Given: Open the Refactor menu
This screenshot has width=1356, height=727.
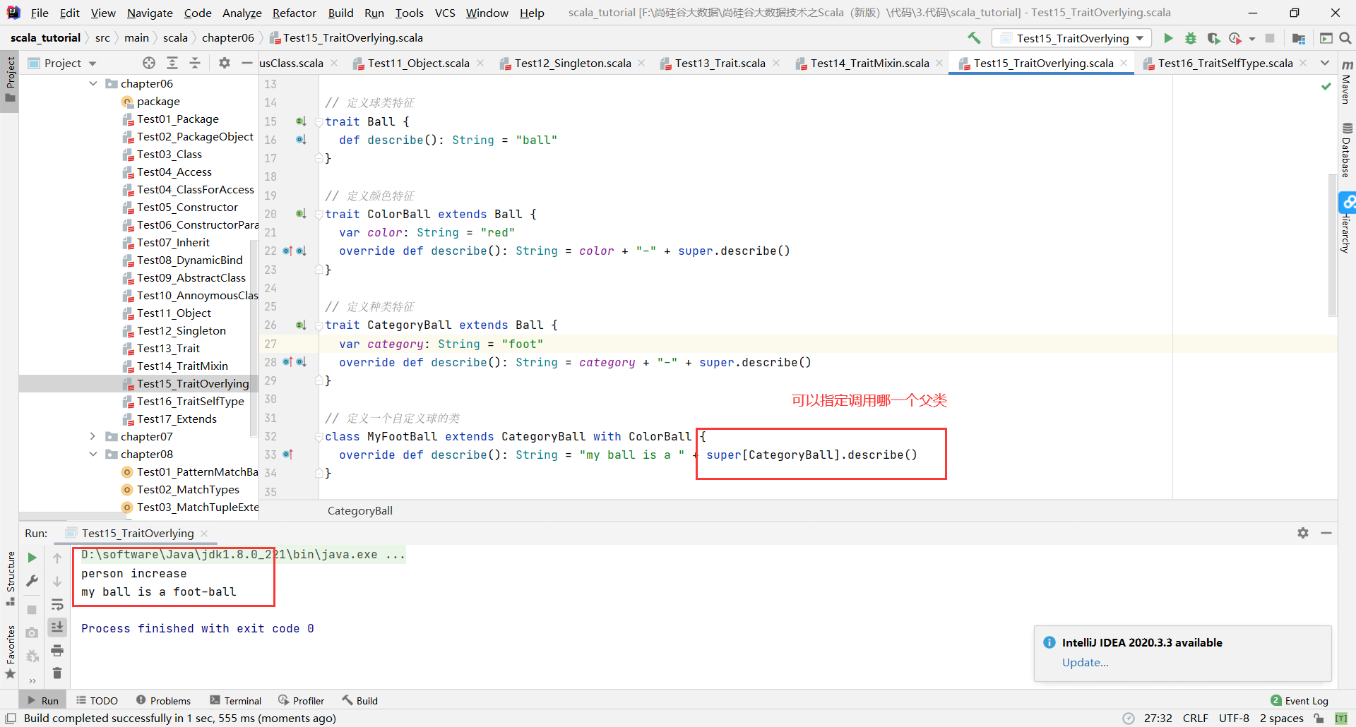Looking at the screenshot, I should pos(294,13).
